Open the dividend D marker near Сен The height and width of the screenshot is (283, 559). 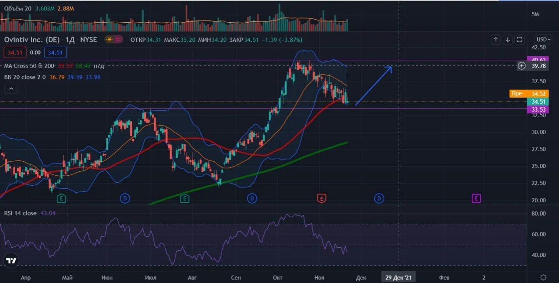[x=252, y=199]
